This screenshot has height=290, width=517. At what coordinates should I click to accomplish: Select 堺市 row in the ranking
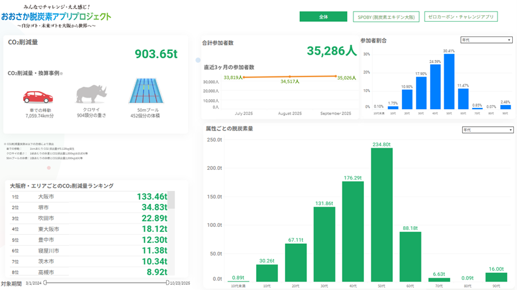44,207
